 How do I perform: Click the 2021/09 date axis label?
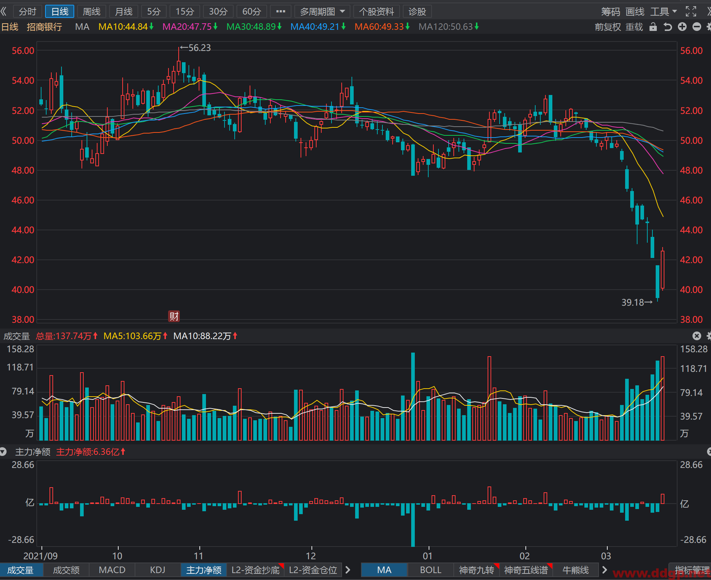40,556
